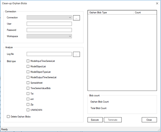Sort by the Orphan Blob Type column
The image size is (161, 132).
coord(111,12)
